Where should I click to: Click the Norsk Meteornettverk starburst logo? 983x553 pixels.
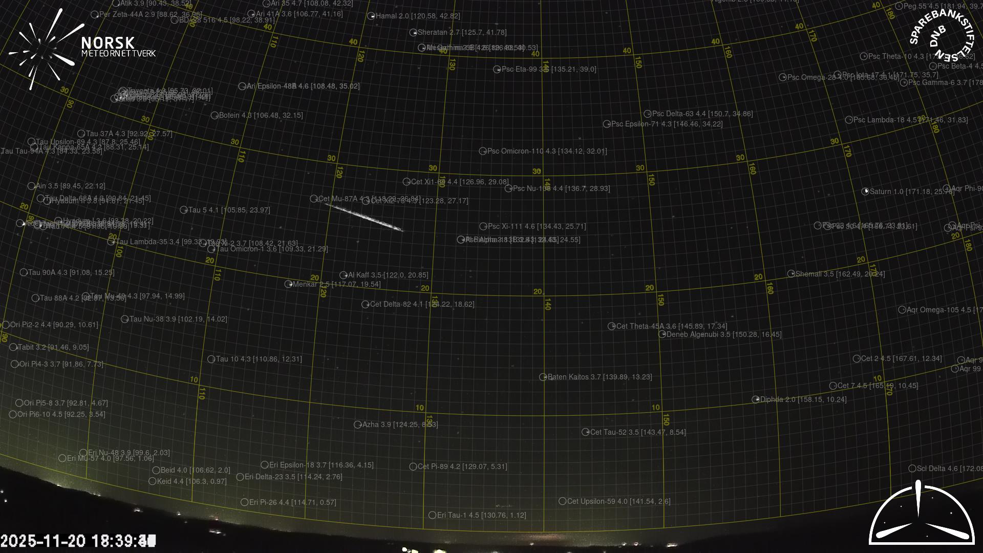[42, 49]
